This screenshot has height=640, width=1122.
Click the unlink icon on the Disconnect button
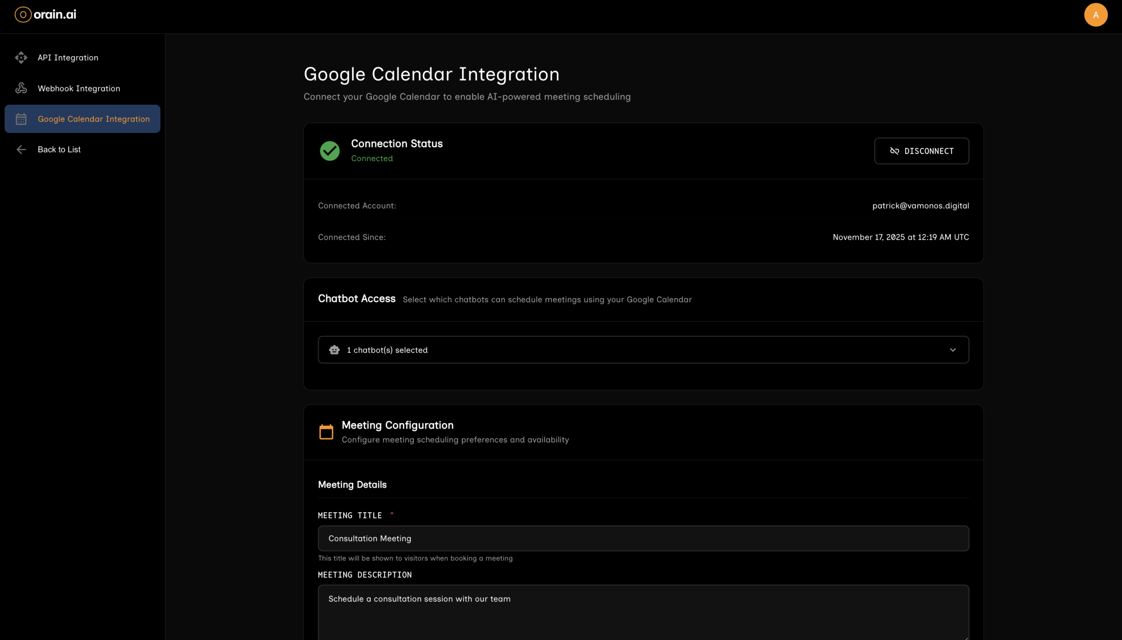click(x=895, y=151)
